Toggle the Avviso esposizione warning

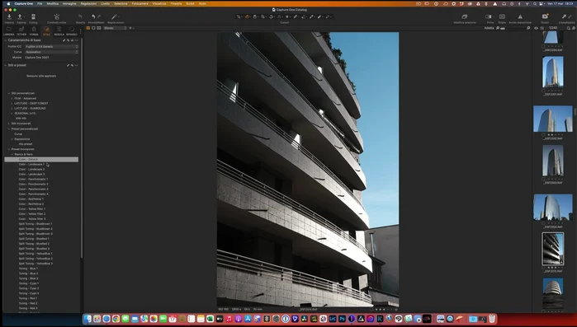tap(520, 16)
